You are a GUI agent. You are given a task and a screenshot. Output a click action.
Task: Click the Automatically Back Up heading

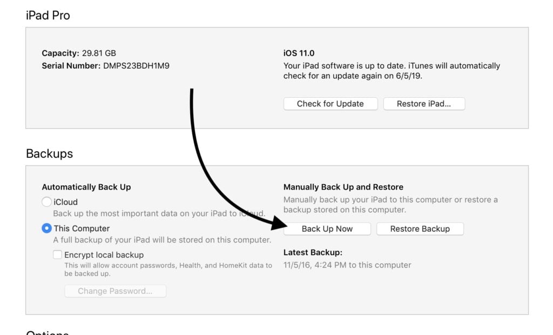click(86, 187)
